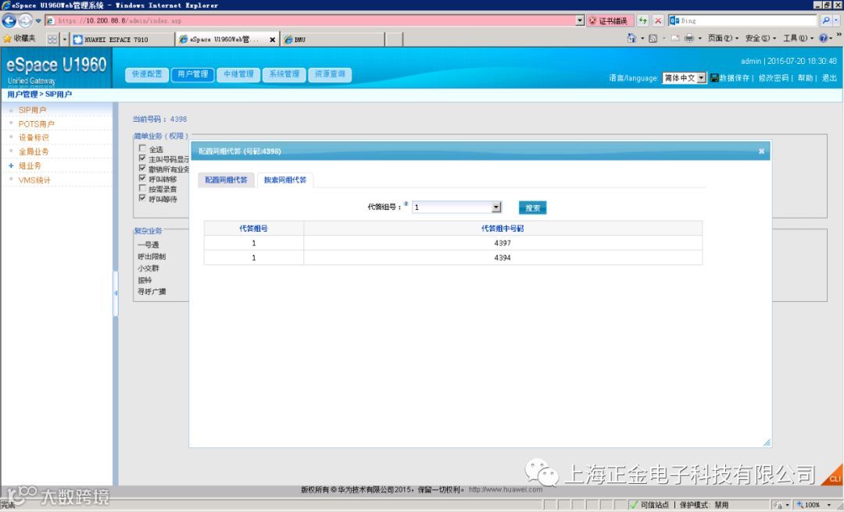Viewport: 844px width, 512px height.
Task: Open the 系统管理 system management menu
Action: (x=284, y=74)
